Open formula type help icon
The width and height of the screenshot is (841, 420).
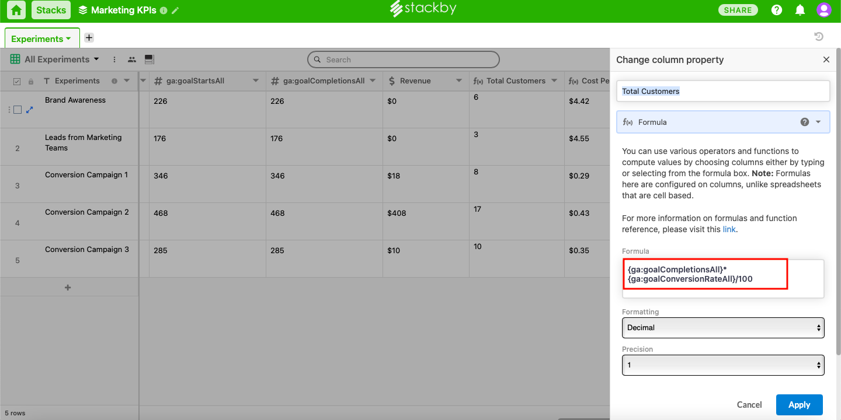[x=805, y=122]
